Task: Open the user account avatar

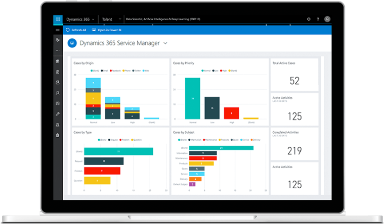Action: (x=327, y=19)
